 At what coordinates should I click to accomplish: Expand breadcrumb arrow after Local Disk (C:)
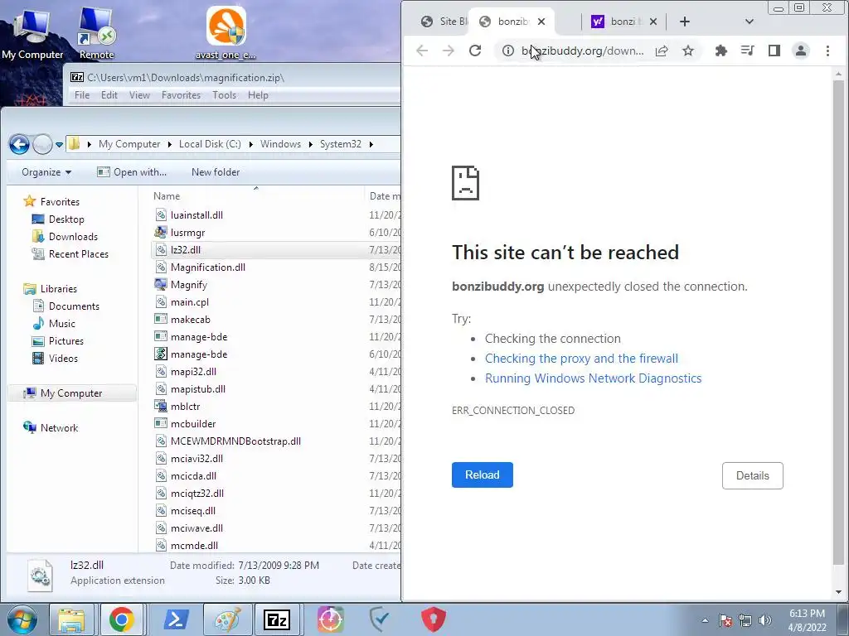coord(250,144)
